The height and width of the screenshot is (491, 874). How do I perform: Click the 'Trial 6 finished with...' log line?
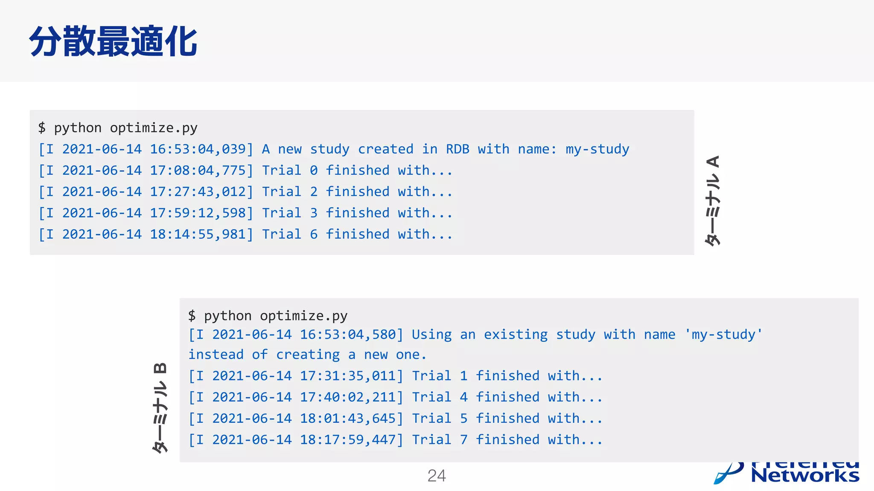click(x=245, y=234)
